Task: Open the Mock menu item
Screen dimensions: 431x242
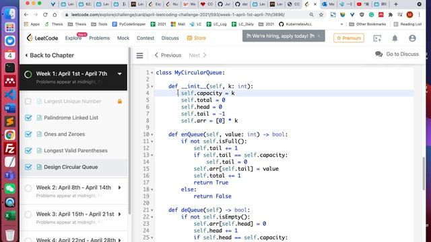Action: pyautogui.click(x=123, y=38)
